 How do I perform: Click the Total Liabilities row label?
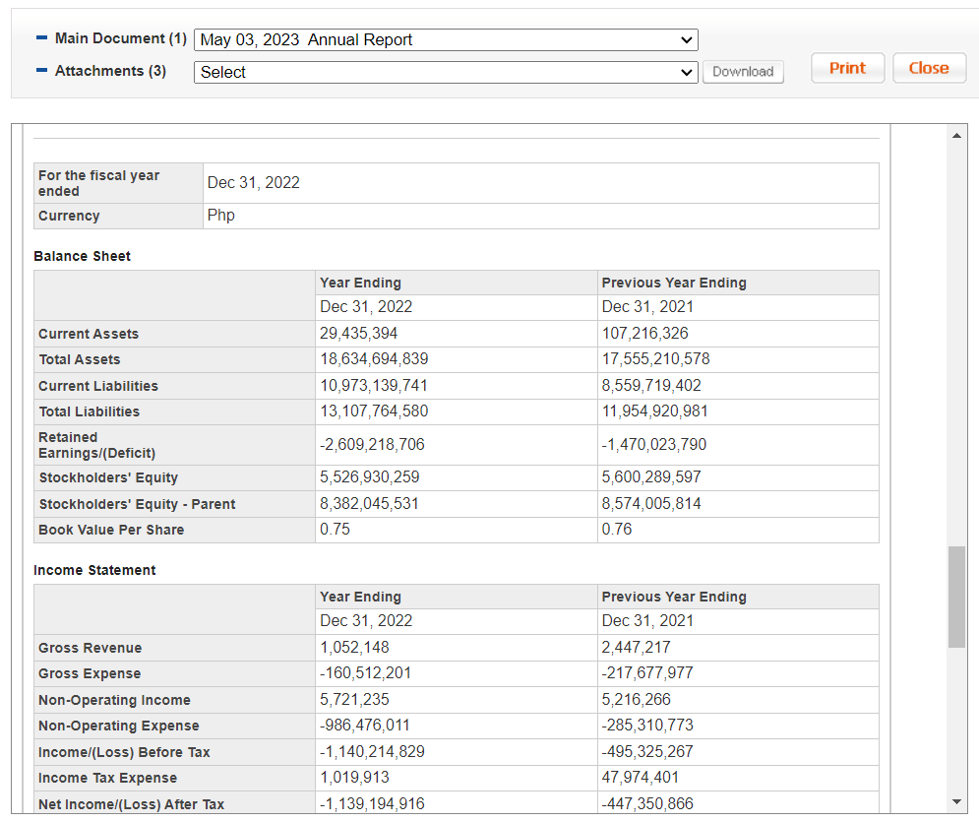click(90, 411)
